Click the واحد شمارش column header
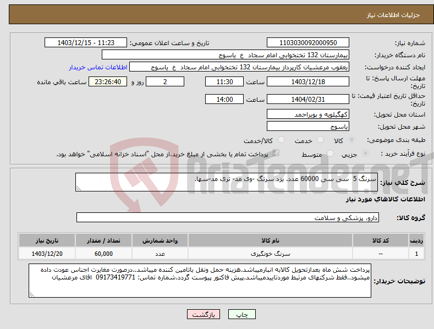This screenshot has width=434, height=329. 160,240
